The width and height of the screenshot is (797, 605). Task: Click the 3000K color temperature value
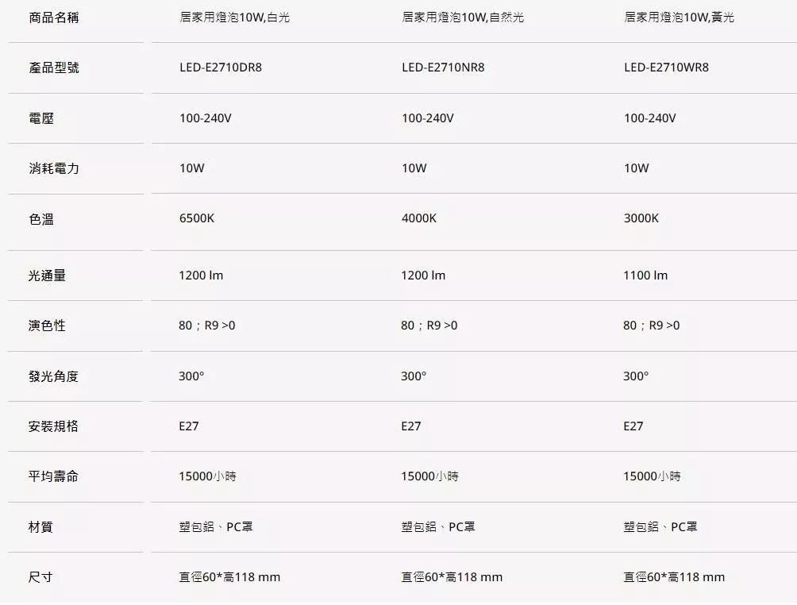641,218
